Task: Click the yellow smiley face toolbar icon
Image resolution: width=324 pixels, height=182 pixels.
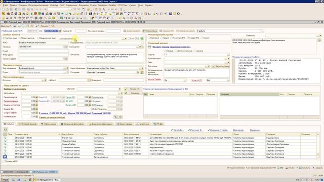Action: pos(53,18)
